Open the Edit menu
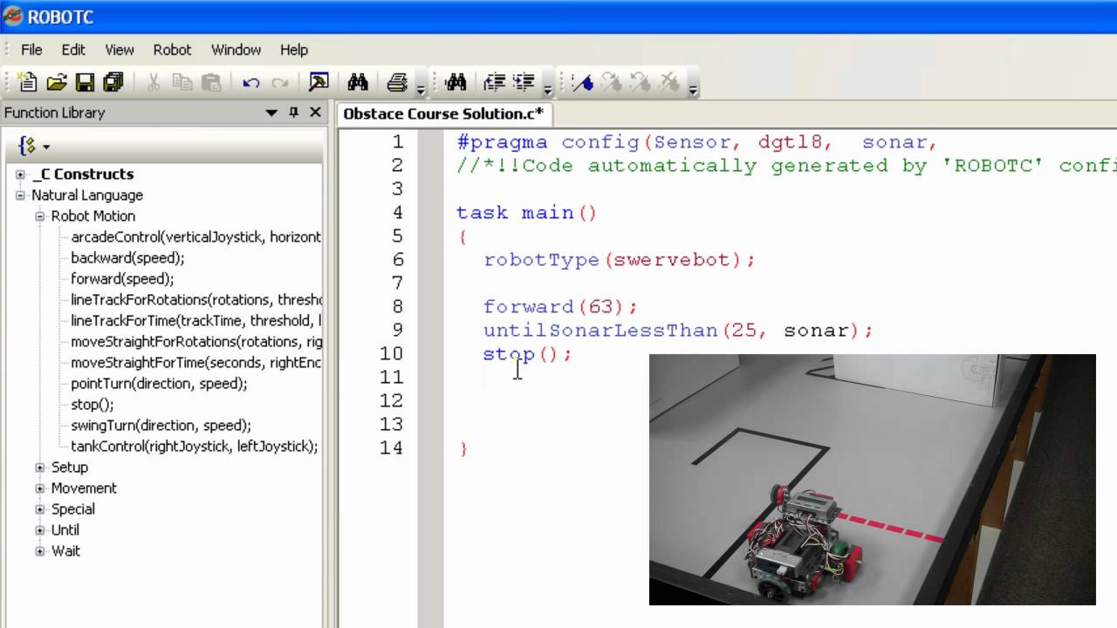Viewport: 1117px width, 628px height. point(73,50)
